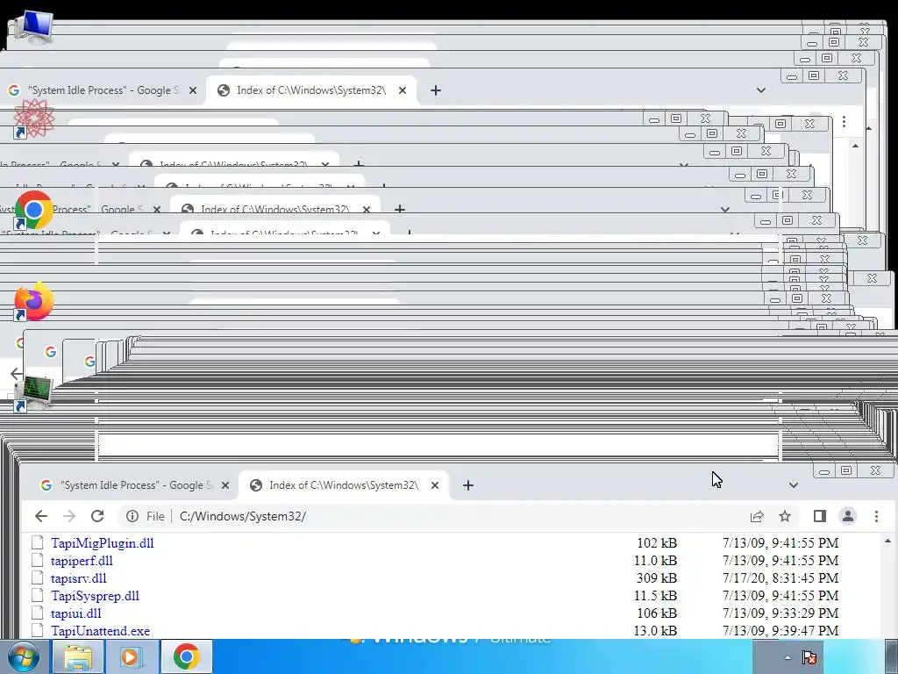
Task: Select Index of System32 tab, top background window
Action: coord(311,90)
